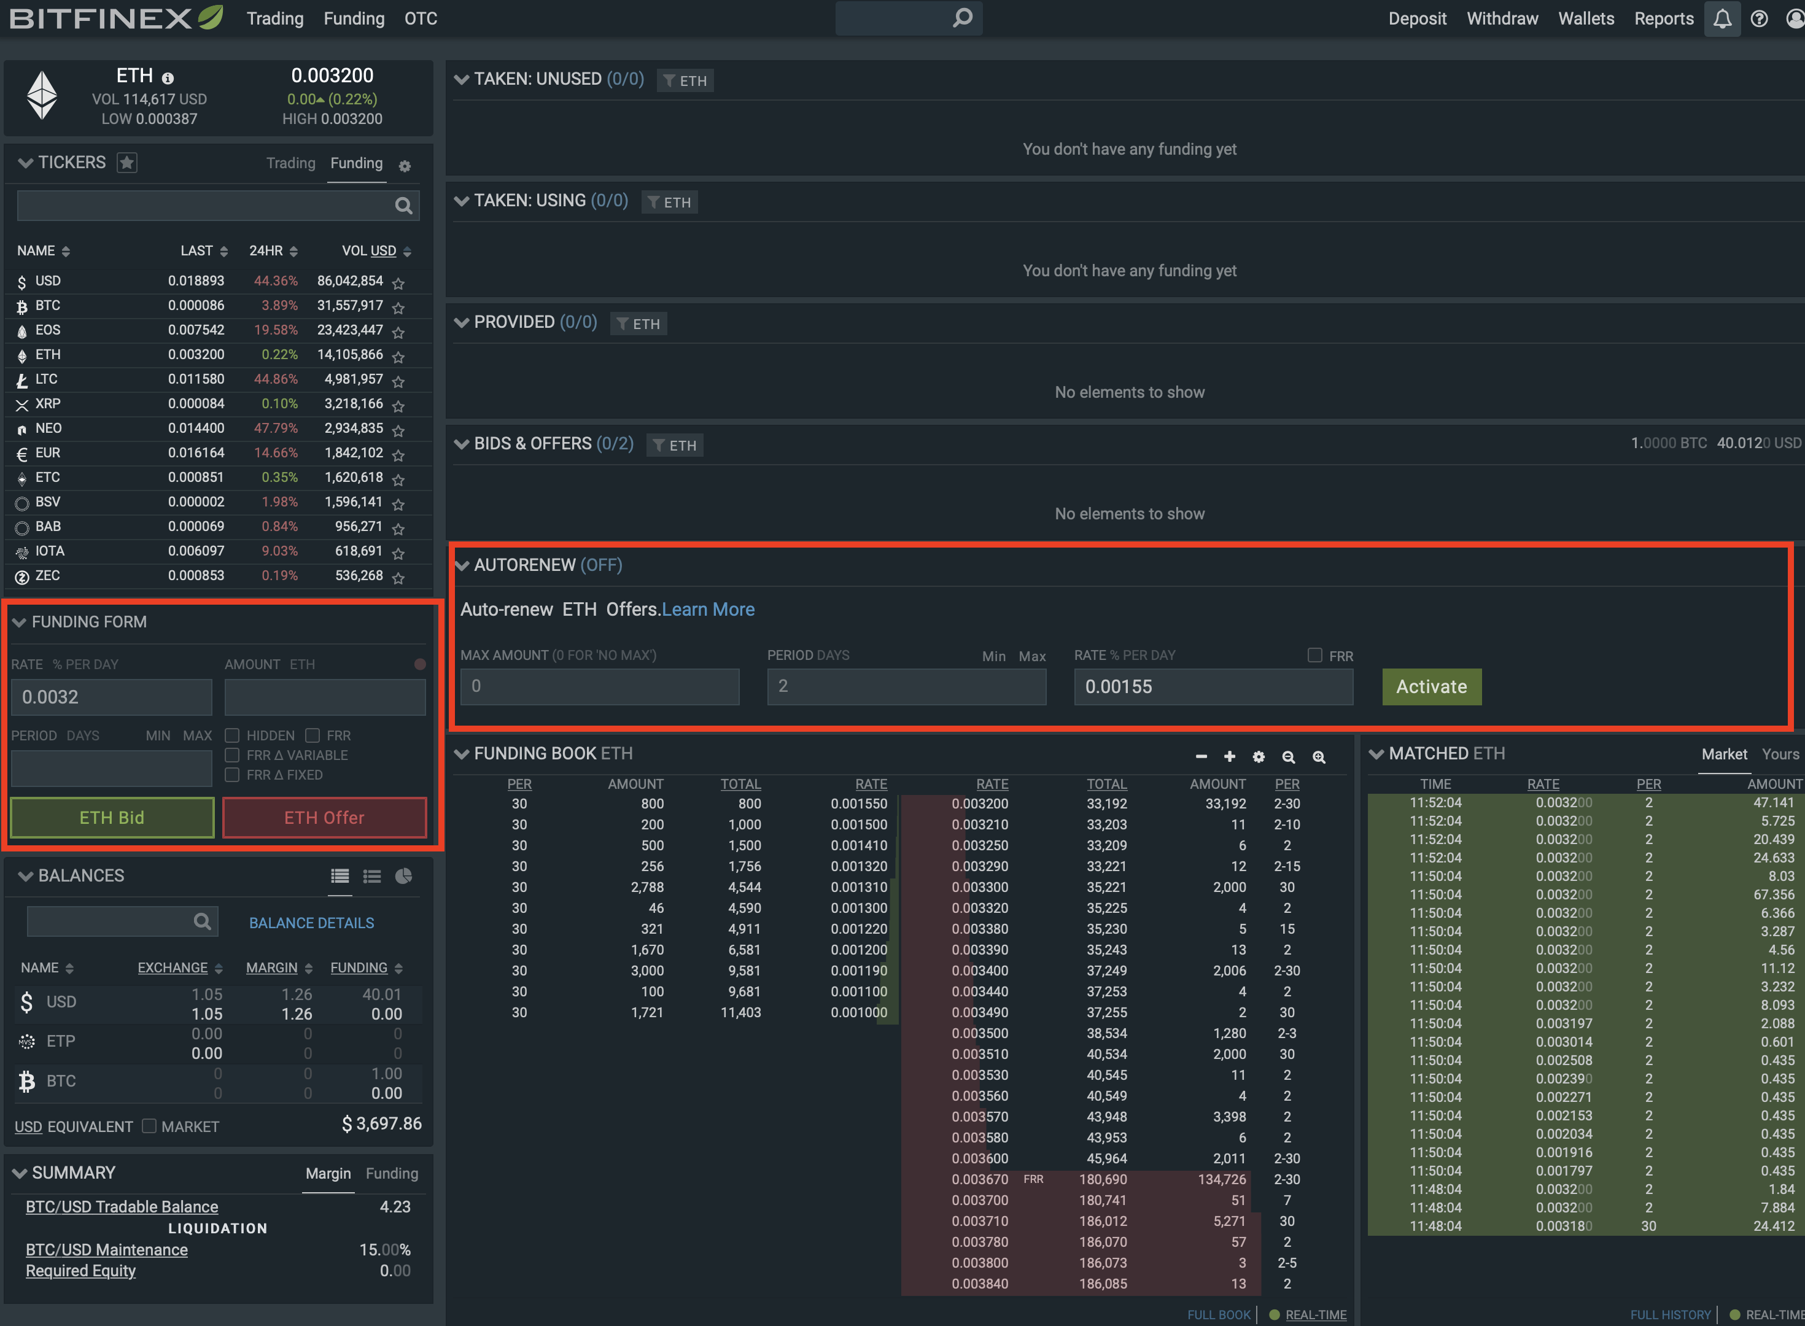
Task: Click FULL BOOK link
Action: (x=1218, y=1315)
